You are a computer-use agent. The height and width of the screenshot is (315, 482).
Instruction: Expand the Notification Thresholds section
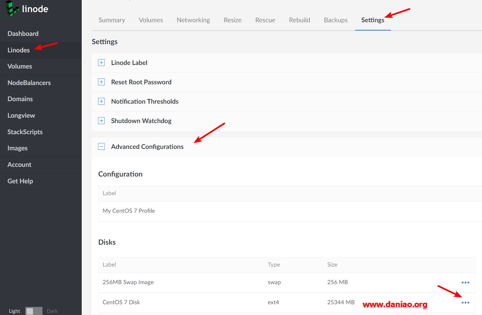101,102
